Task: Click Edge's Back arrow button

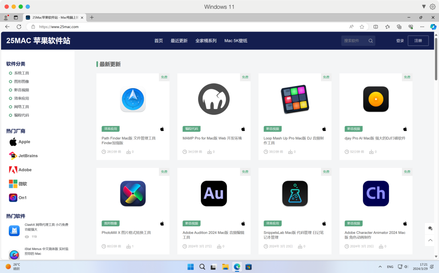Action: pyautogui.click(x=7, y=27)
